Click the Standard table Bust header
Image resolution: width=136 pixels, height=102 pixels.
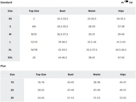click(x=63, y=11)
